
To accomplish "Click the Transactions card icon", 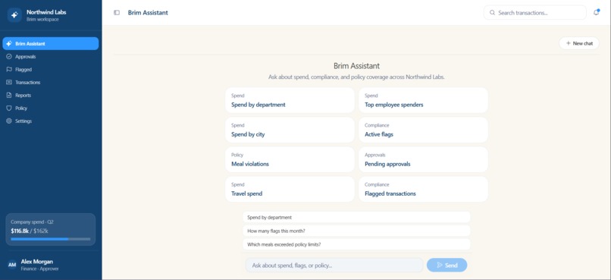I will point(9,82).
